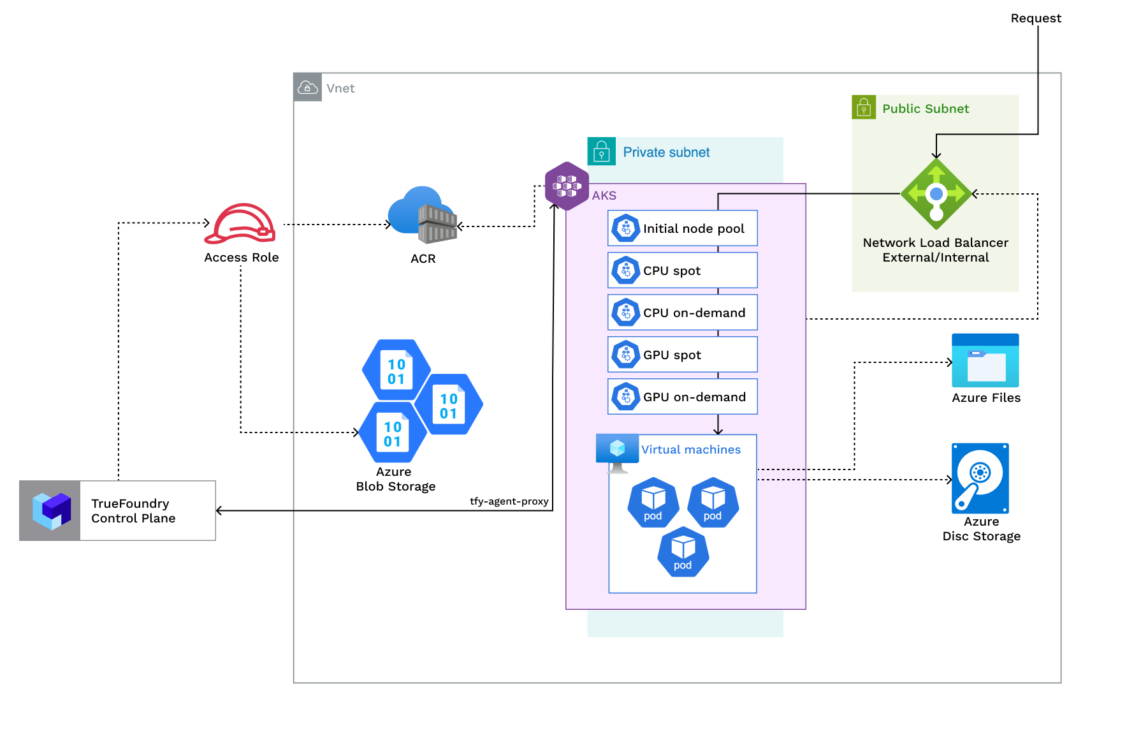Click the top-right pod icon
Image resolution: width=1134 pixels, height=754 pixels.
tap(713, 502)
